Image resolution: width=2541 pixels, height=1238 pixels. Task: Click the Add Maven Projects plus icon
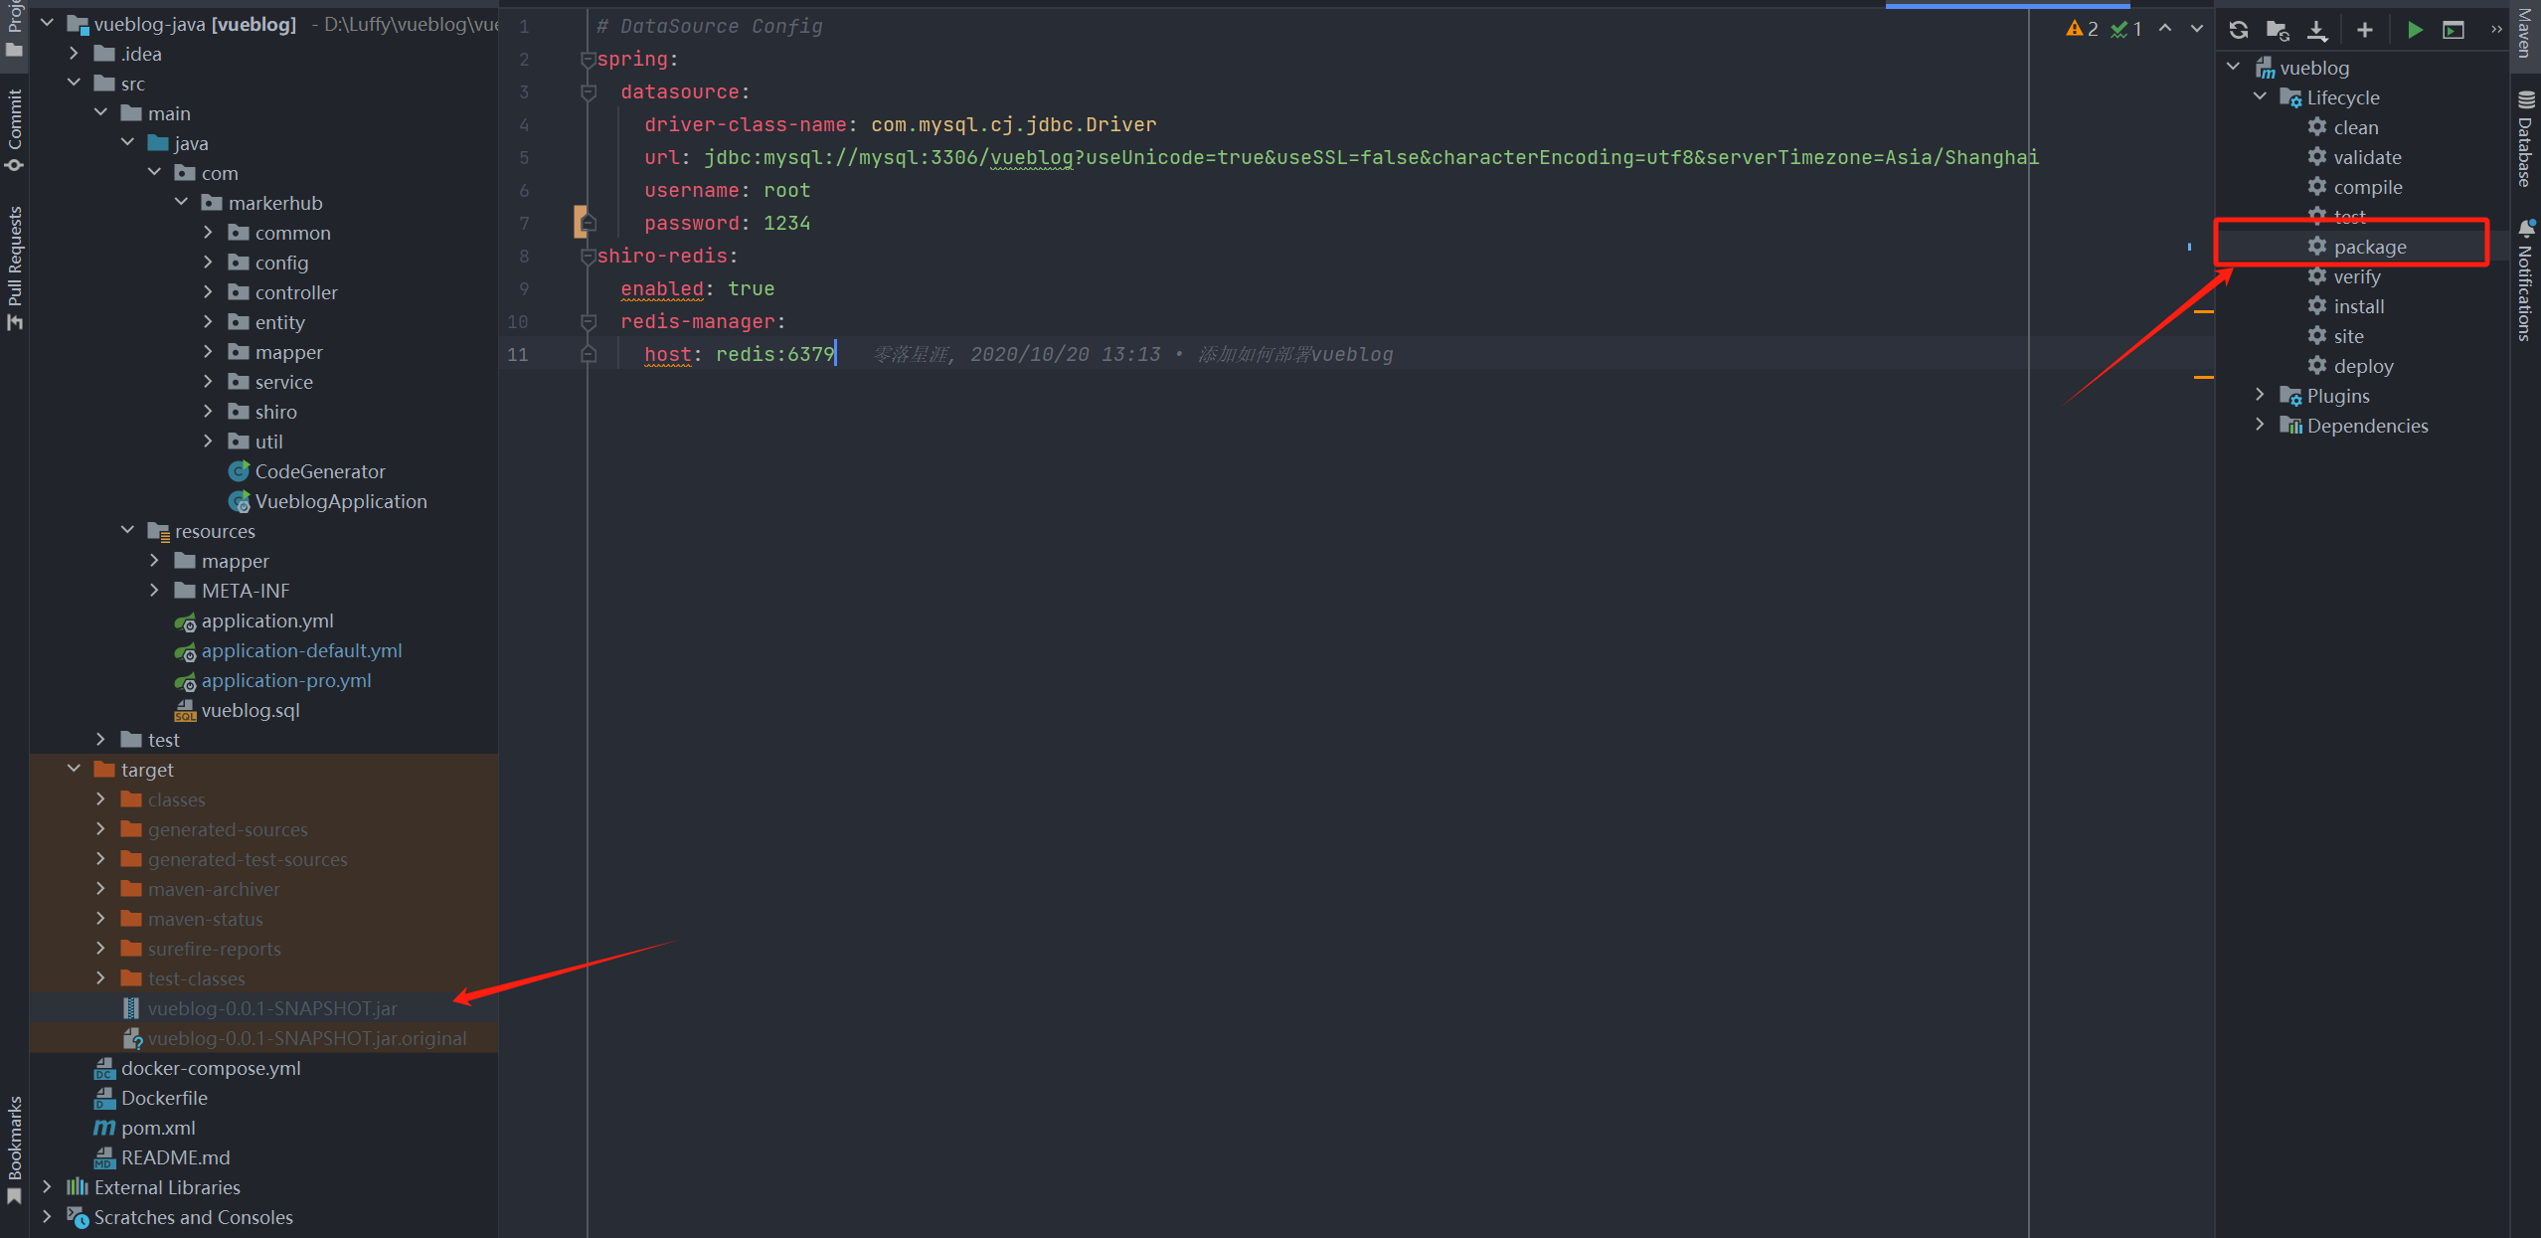tap(2365, 30)
